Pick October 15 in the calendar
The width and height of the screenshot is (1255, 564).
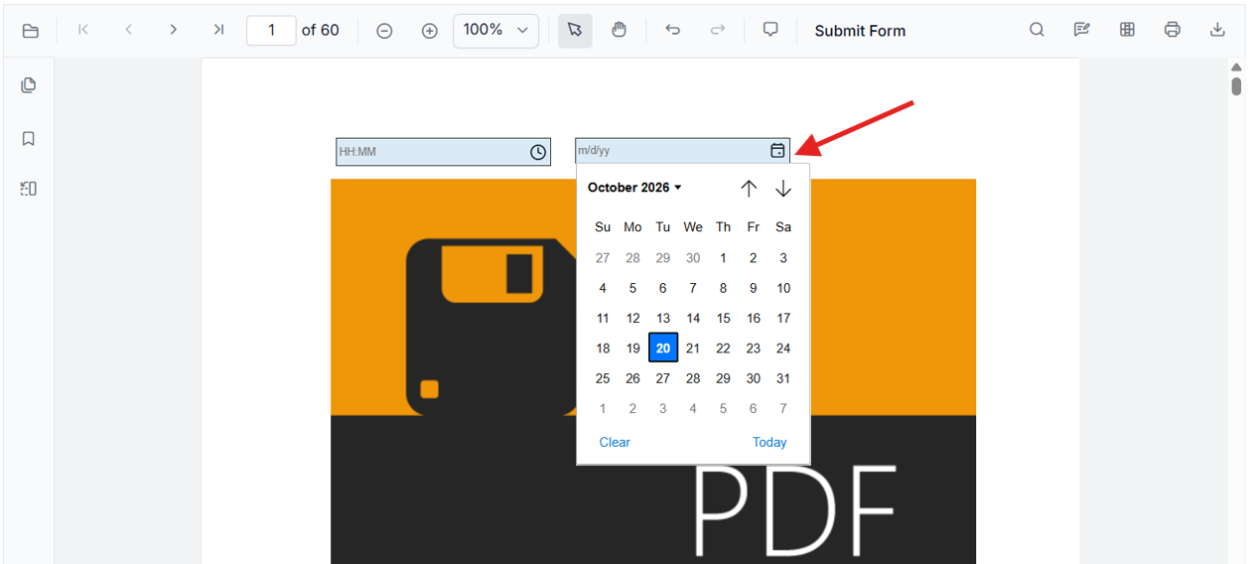pyautogui.click(x=723, y=318)
